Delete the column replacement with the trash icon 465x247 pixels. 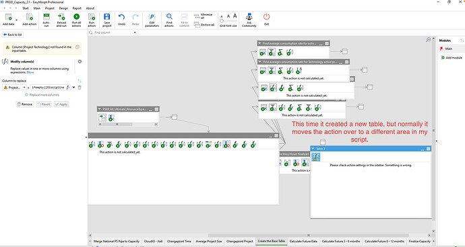(80, 87)
